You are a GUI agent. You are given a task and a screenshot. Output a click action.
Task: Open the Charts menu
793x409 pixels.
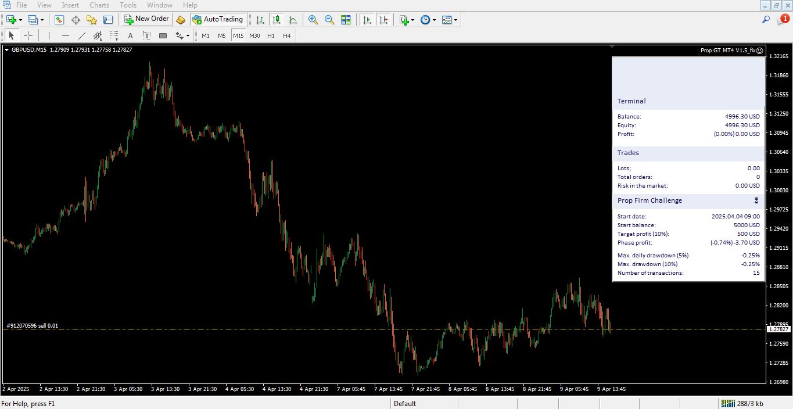point(99,5)
